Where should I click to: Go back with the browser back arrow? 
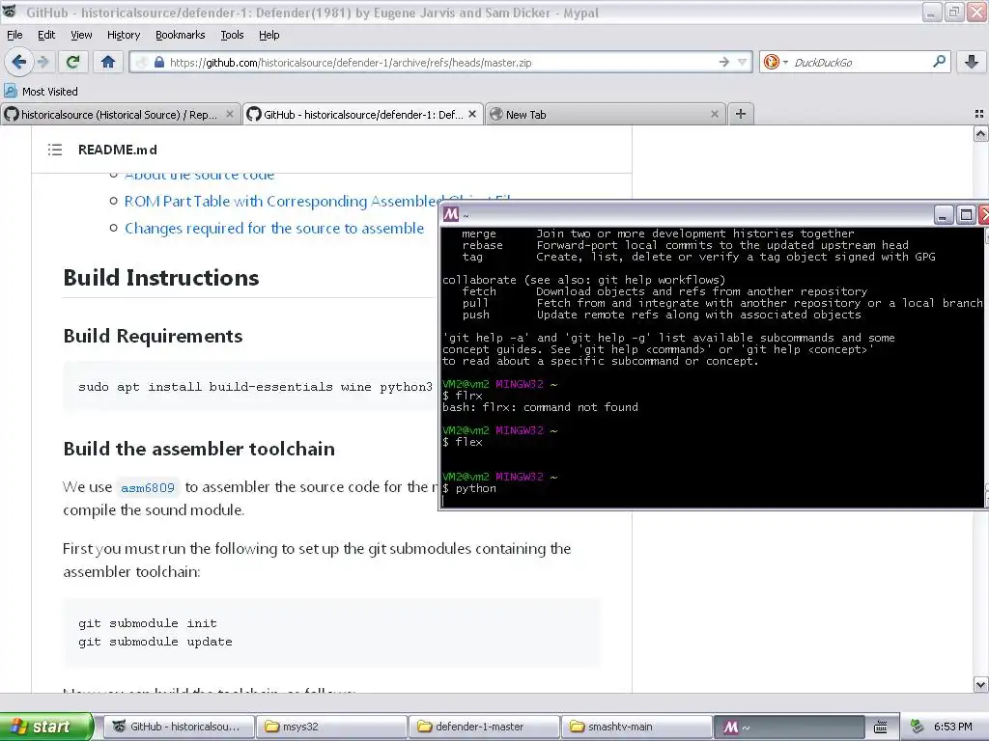point(19,62)
